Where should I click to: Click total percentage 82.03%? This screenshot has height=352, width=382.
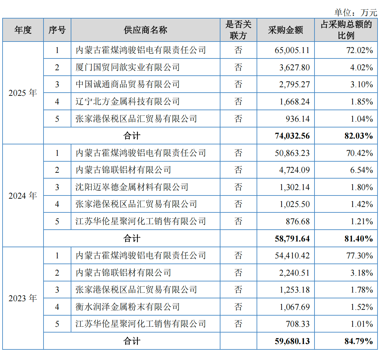(359, 136)
